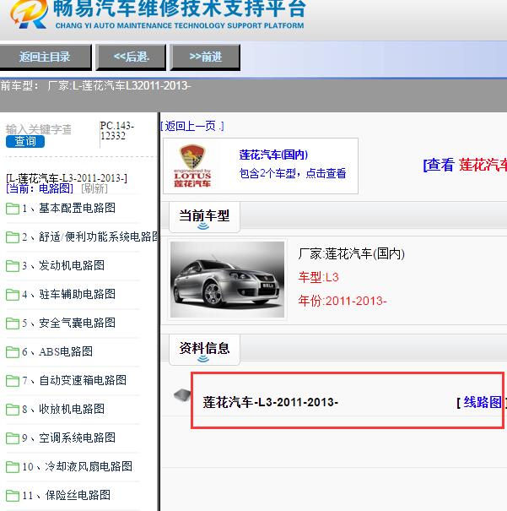507x511 pixels.
Task: Click 莲花汽车-L3-2011-2013- document title
Action: coord(271,402)
